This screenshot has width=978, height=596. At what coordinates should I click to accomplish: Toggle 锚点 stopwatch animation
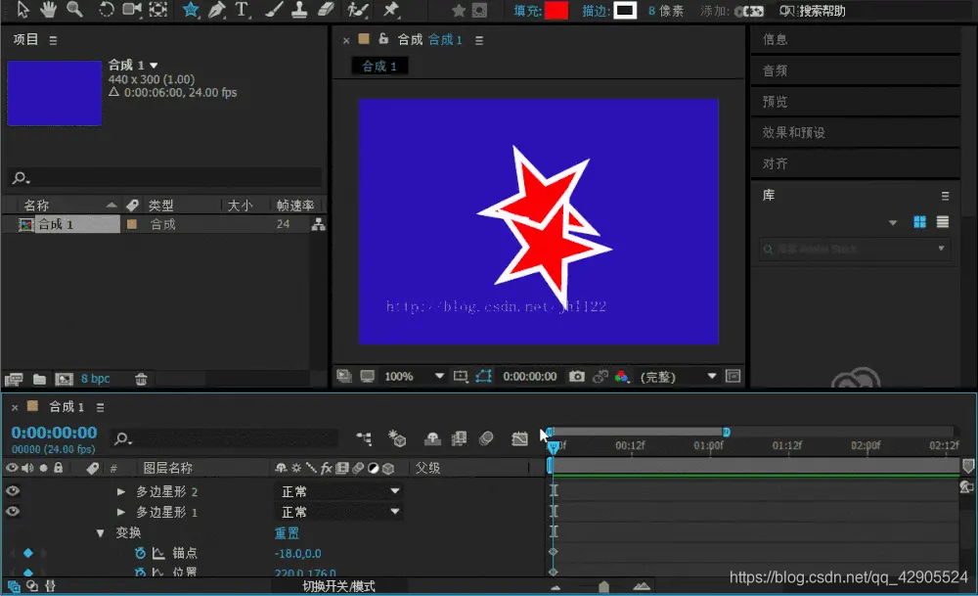pyautogui.click(x=140, y=553)
